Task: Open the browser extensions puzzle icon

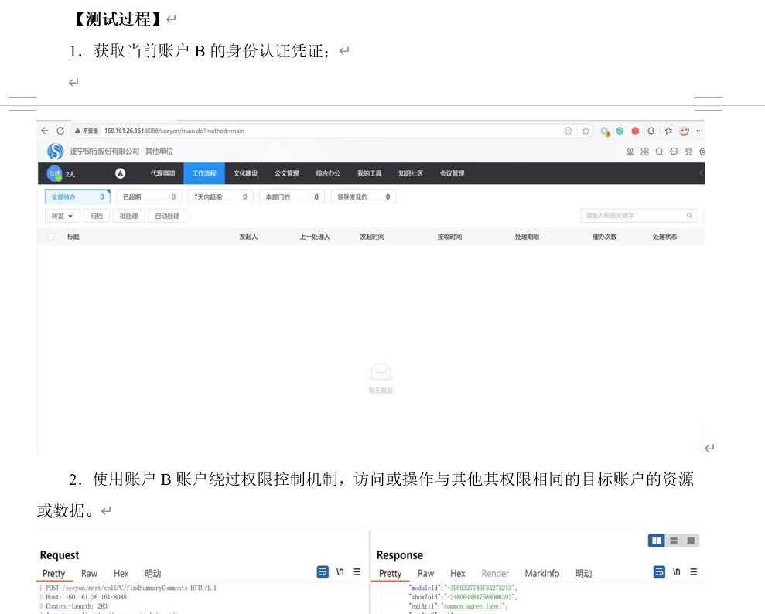Action: [x=651, y=131]
